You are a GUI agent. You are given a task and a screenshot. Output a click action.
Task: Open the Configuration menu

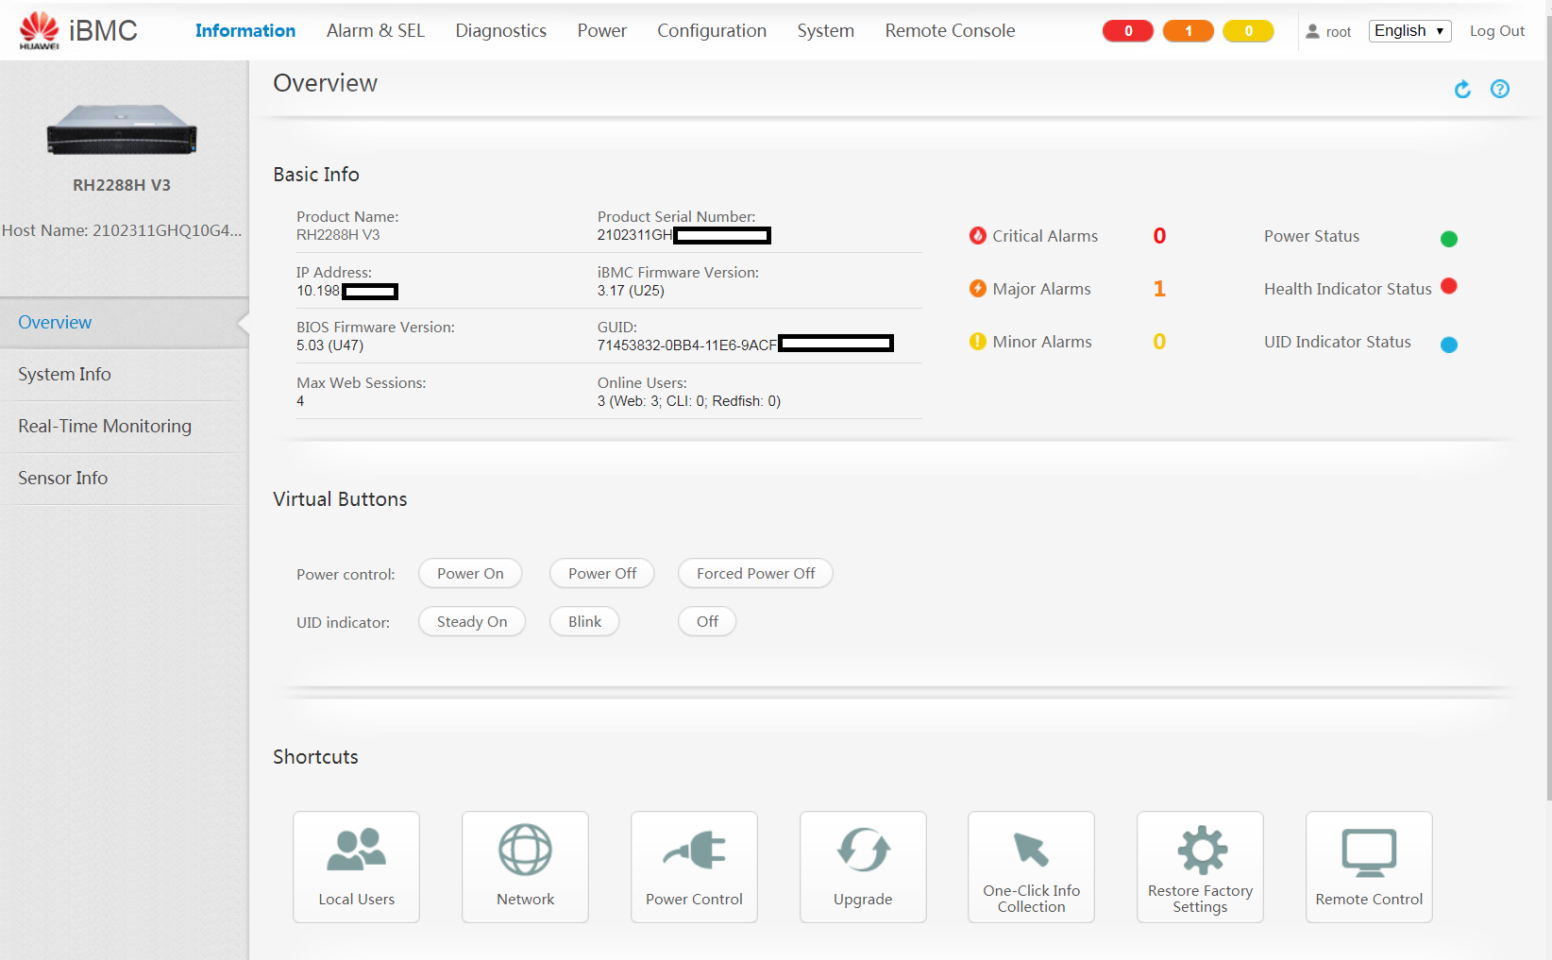point(712,31)
